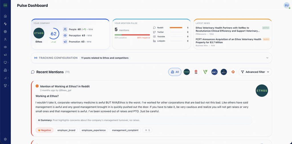Screen dimensions: 292x144
Task: Click the 'Perception 63' metric row
Action: click(77, 36)
